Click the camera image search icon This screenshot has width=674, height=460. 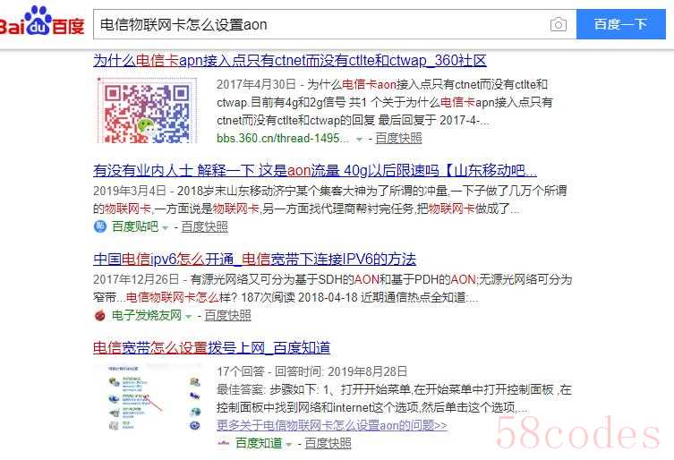(x=558, y=24)
